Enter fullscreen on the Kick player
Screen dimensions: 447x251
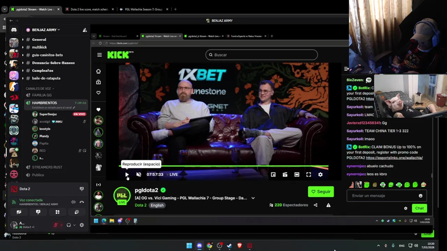click(308, 174)
